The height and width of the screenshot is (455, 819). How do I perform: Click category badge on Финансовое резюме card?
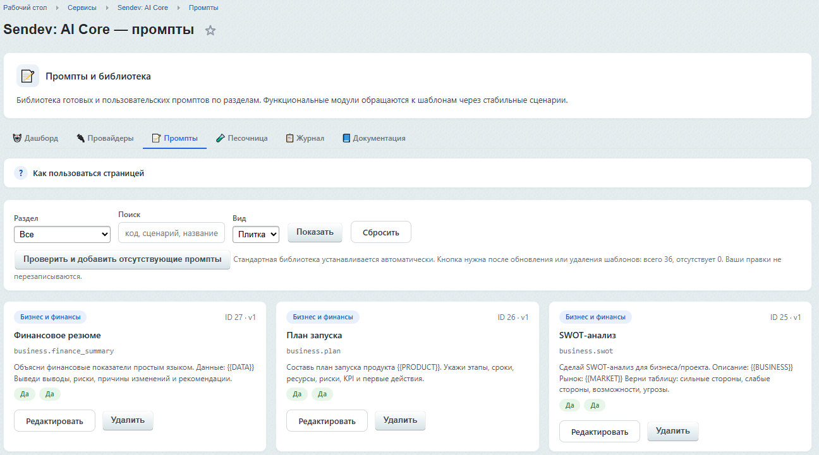click(51, 317)
